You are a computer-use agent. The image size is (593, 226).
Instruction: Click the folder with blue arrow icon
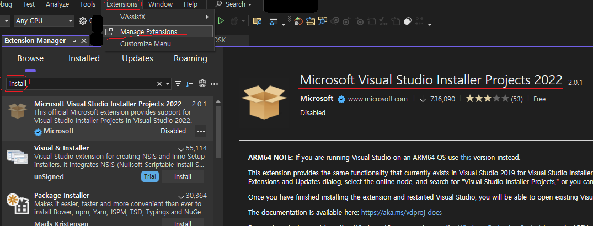pyautogui.click(x=311, y=21)
